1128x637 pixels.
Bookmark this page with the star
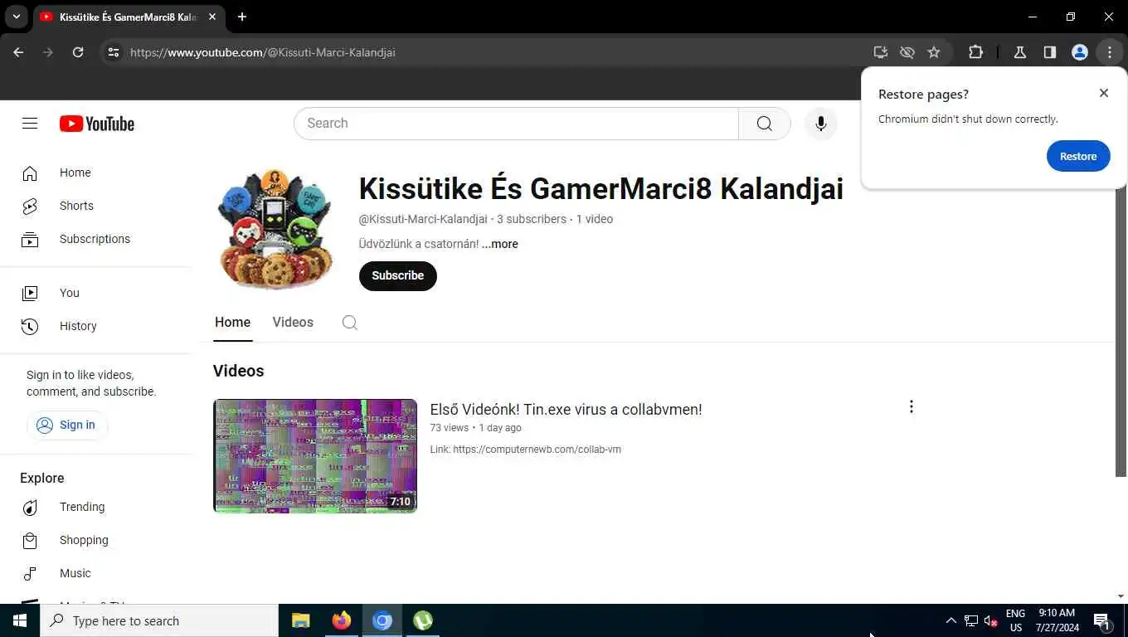point(934,52)
